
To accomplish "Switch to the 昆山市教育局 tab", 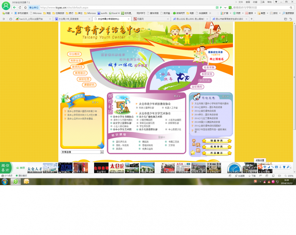I will 229,19.
